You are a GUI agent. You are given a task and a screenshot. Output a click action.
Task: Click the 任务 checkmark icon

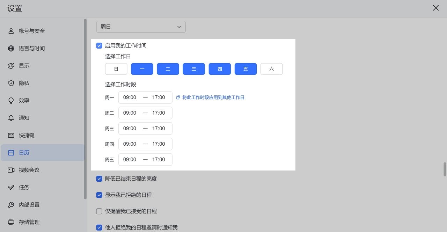point(11,187)
